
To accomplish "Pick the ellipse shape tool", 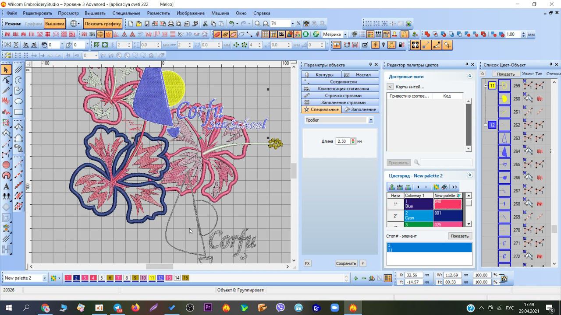I will tap(18, 101).
